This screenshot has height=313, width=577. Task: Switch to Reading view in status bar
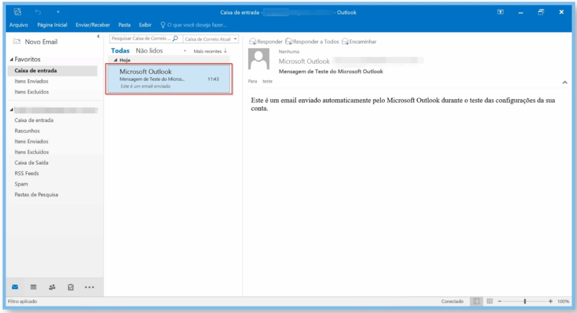tap(490, 302)
